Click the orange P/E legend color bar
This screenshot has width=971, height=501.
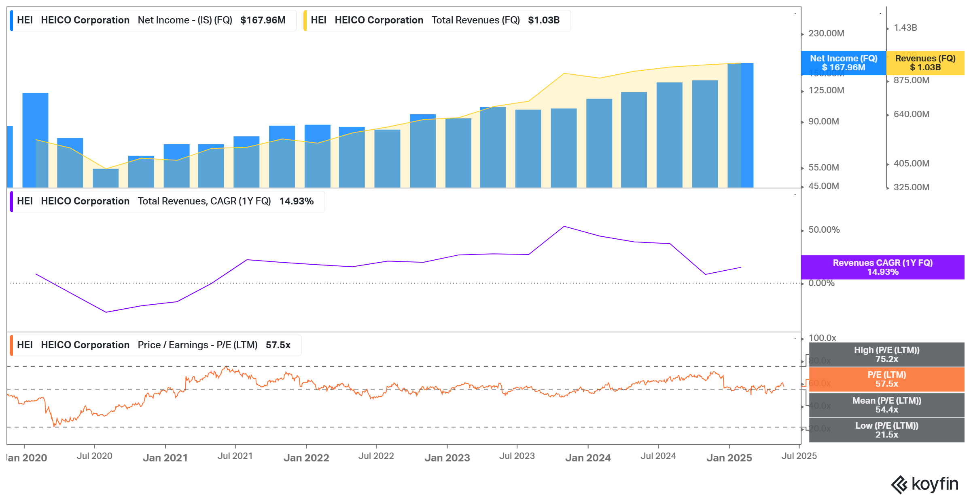point(11,345)
